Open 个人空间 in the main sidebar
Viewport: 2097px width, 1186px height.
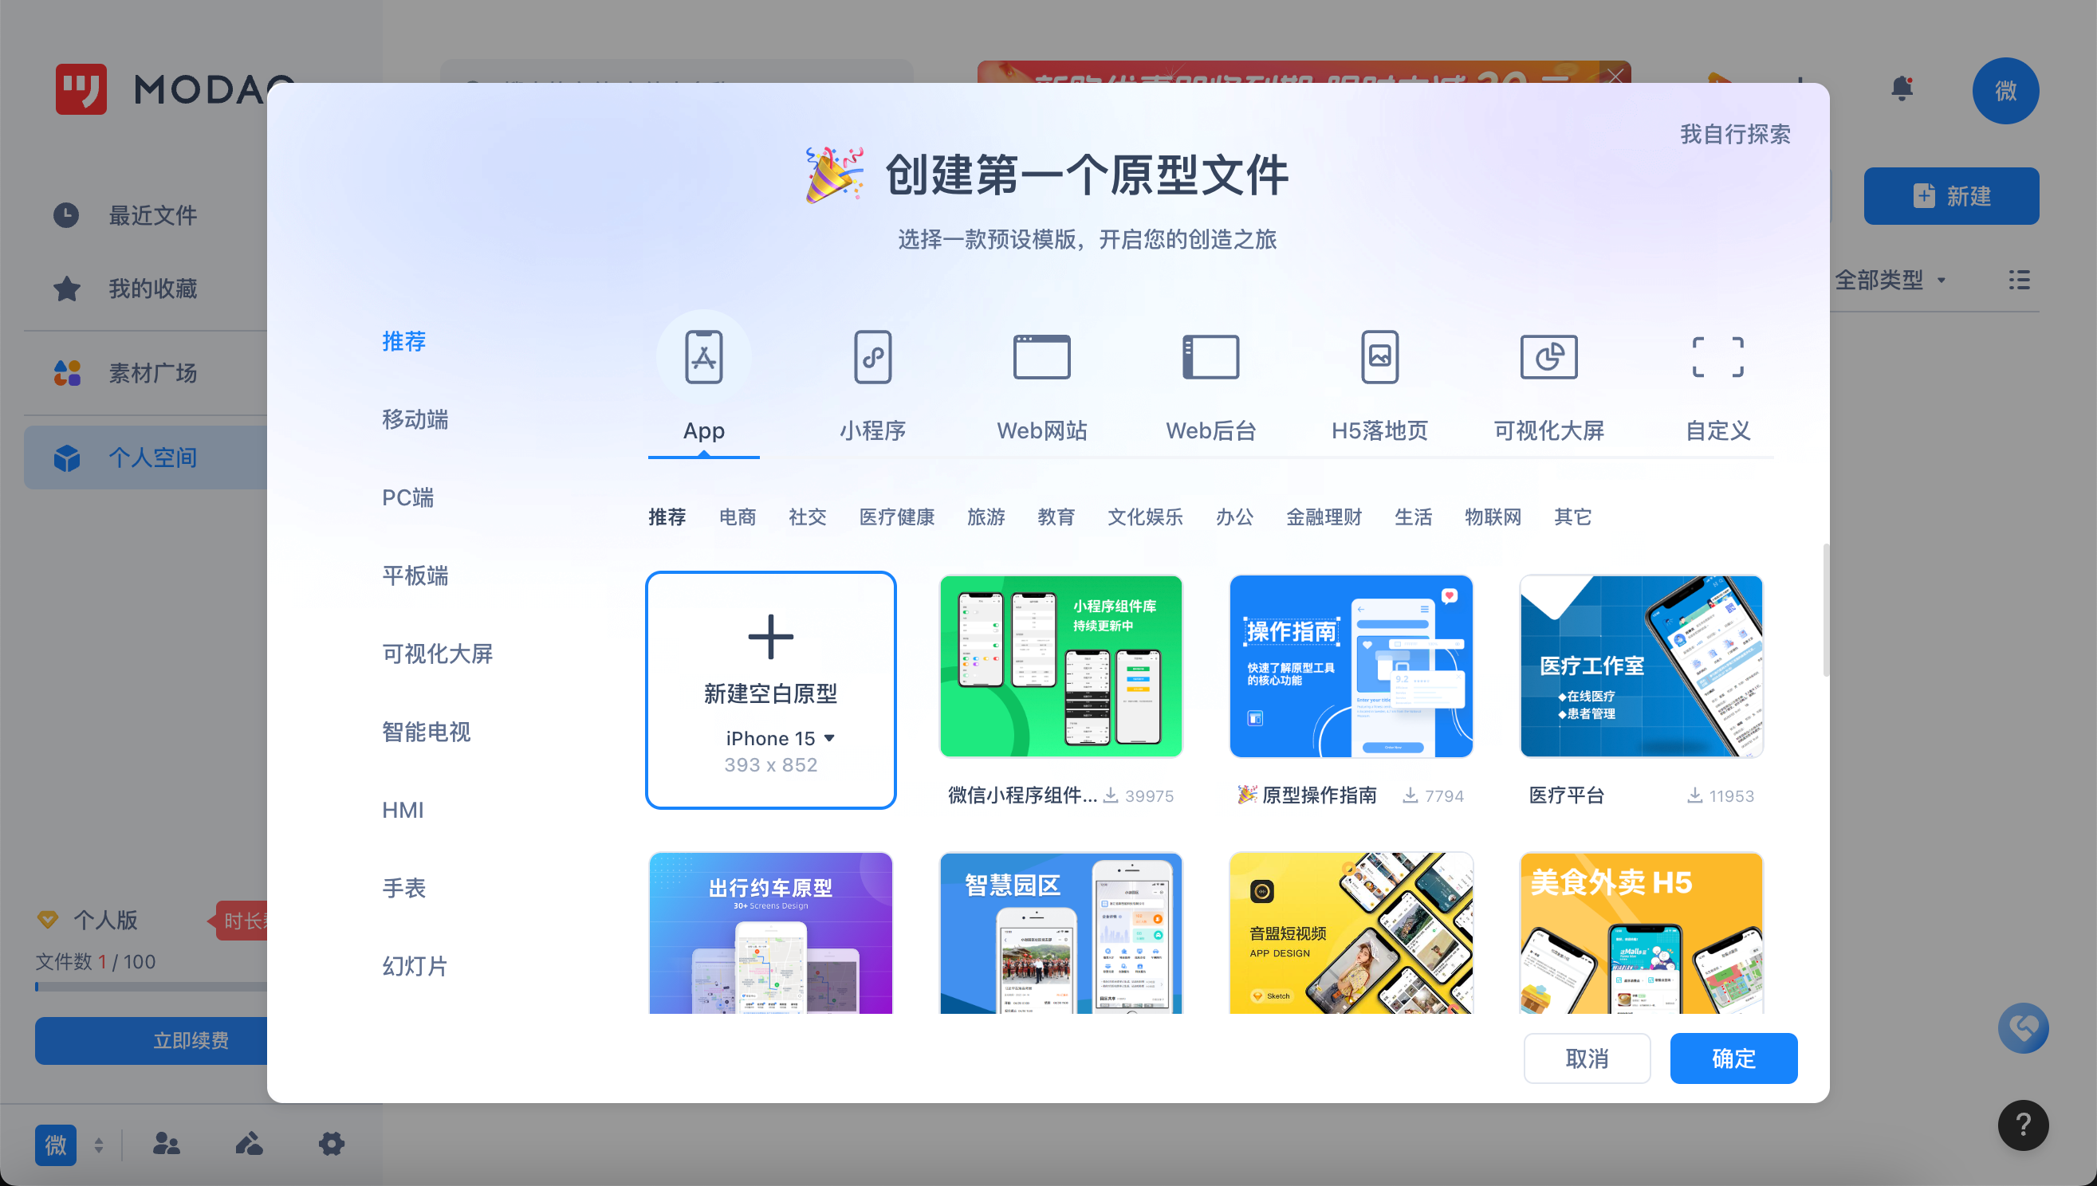click(147, 458)
